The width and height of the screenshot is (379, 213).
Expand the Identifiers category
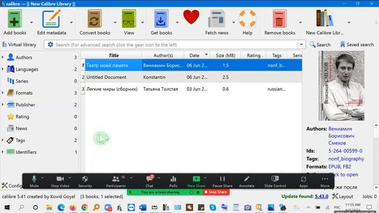tap(2, 152)
